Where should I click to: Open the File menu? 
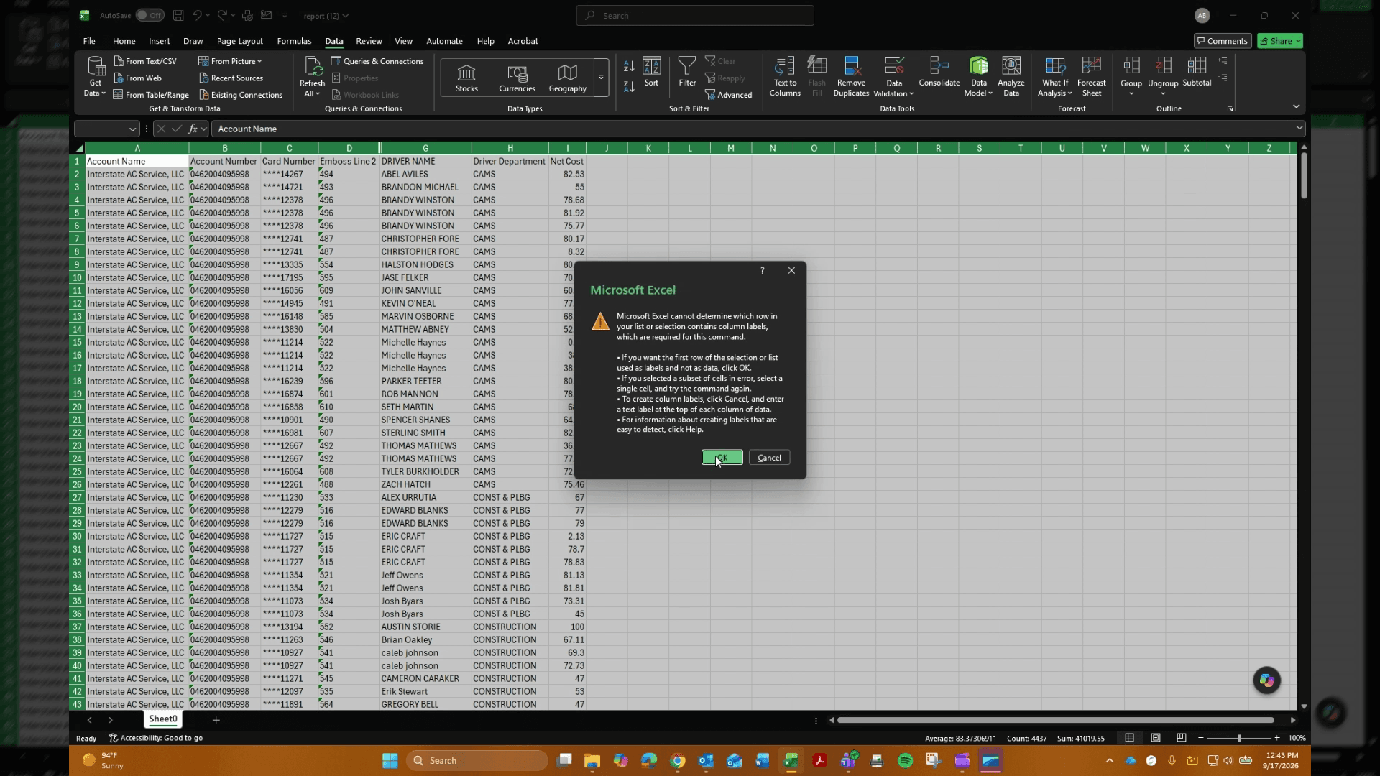coord(89,41)
